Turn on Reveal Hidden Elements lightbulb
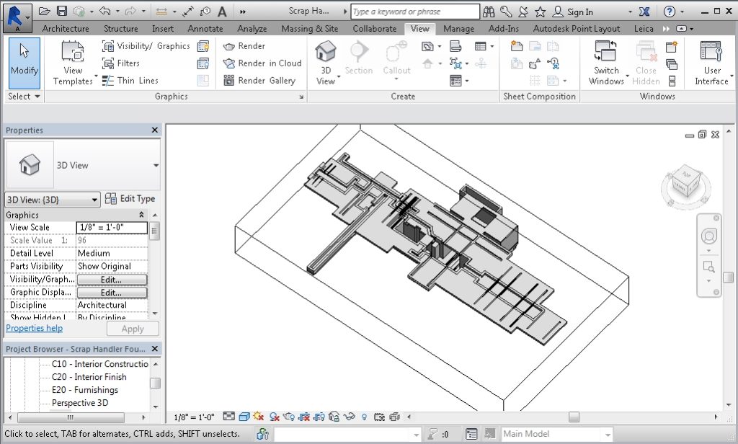This screenshot has height=444, width=738. [x=363, y=416]
